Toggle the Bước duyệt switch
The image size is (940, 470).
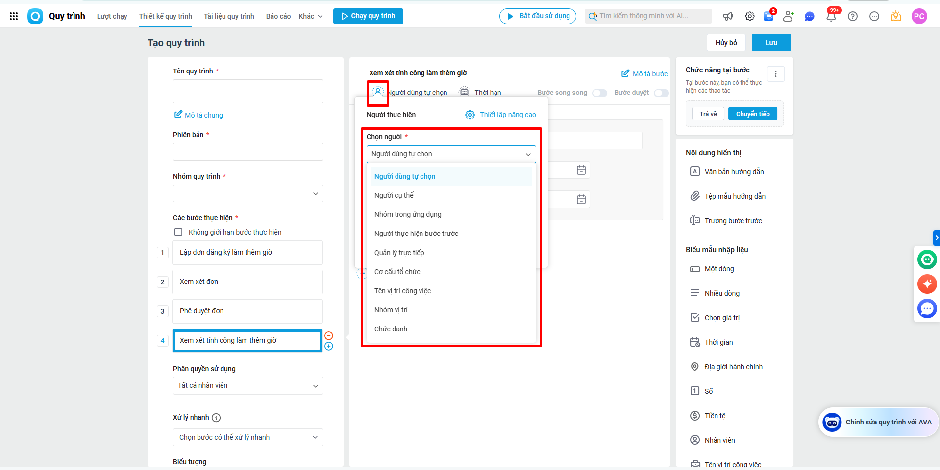coord(661,93)
